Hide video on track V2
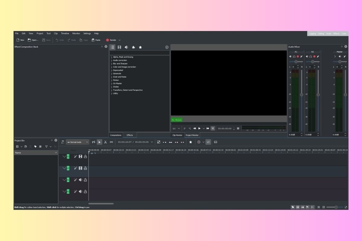The image size is (362, 241). pyautogui.click(x=81, y=156)
